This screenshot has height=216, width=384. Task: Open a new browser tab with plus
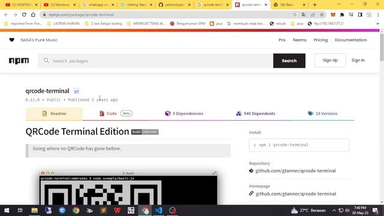coord(314,5)
